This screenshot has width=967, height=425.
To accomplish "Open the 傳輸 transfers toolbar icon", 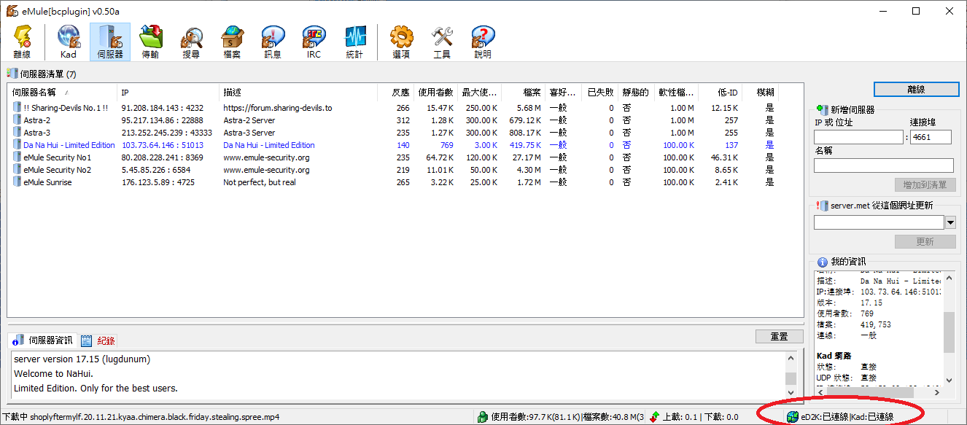I will click(x=150, y=42).
